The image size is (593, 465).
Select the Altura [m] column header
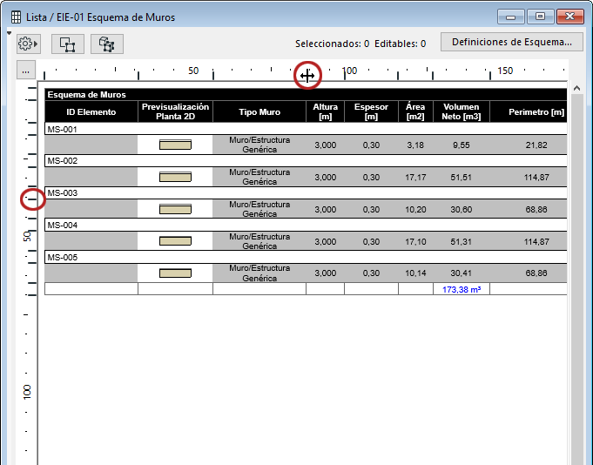tap(326, 112)
